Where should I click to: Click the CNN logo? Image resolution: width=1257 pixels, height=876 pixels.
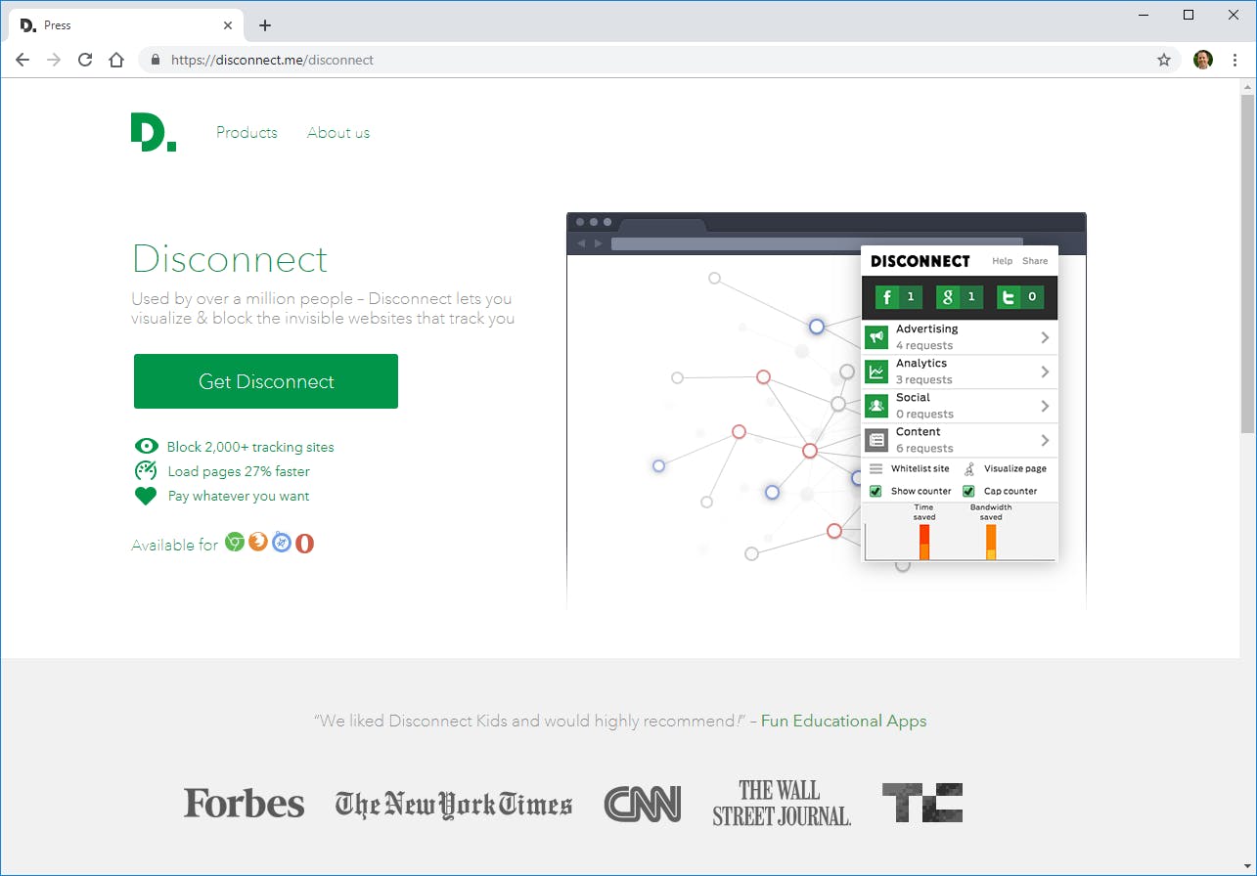coord(643,804)
